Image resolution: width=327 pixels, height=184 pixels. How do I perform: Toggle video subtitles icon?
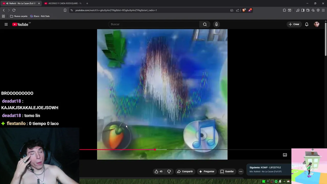point(285,155)
